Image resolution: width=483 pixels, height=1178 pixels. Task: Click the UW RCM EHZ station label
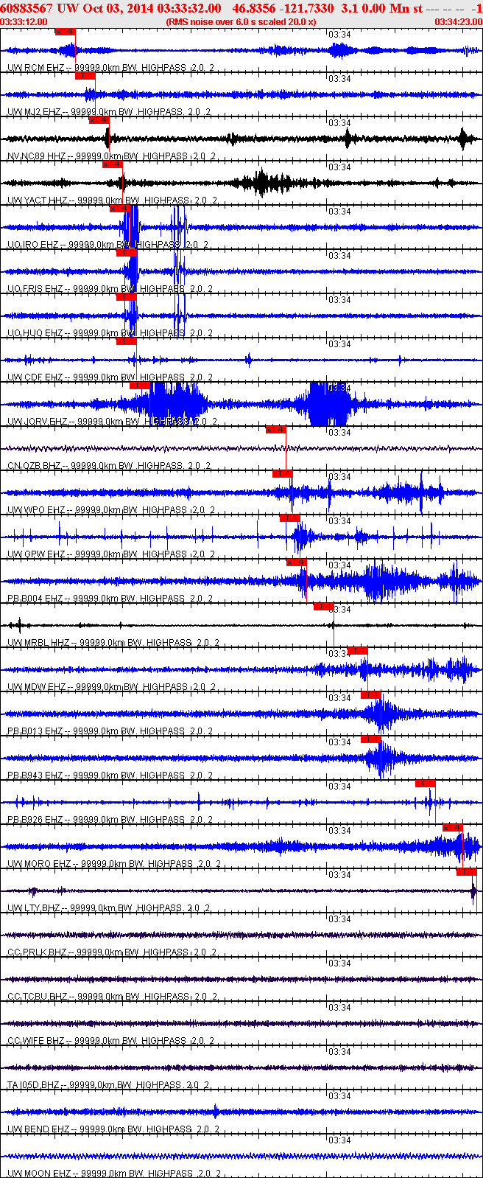pyautogui.click(x=111, y=68)
